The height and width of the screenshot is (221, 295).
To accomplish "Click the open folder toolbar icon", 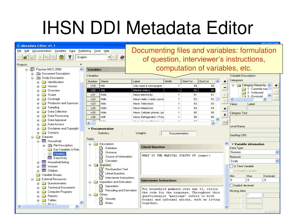I will (19, 57).
